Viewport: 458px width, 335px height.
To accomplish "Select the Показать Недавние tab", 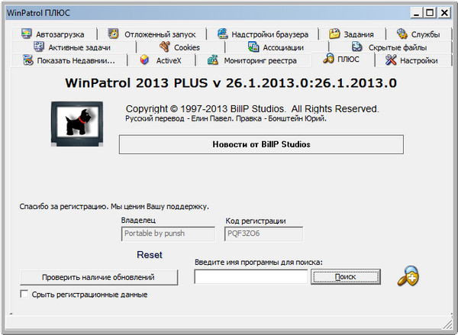I will pos(69,60).
